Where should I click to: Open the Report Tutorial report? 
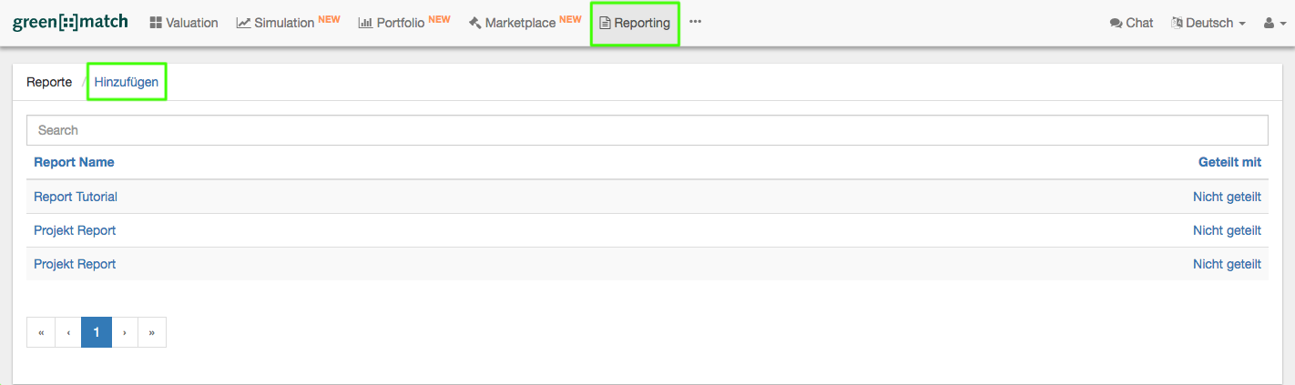pos(76,197)
